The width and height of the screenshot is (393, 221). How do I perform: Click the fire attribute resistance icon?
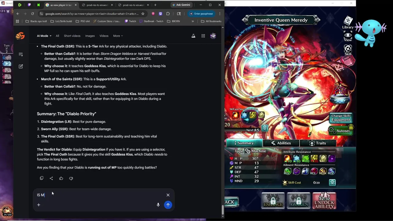[x=288, y=159]
